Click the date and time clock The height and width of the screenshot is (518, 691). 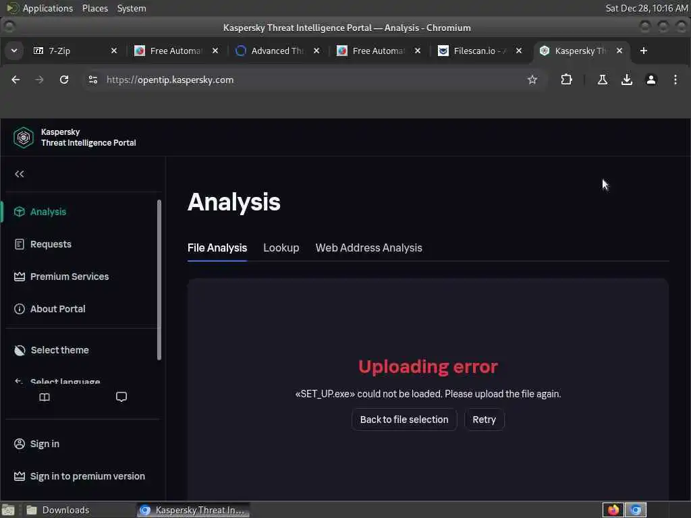pyautogui.click(x=646, y=8)
